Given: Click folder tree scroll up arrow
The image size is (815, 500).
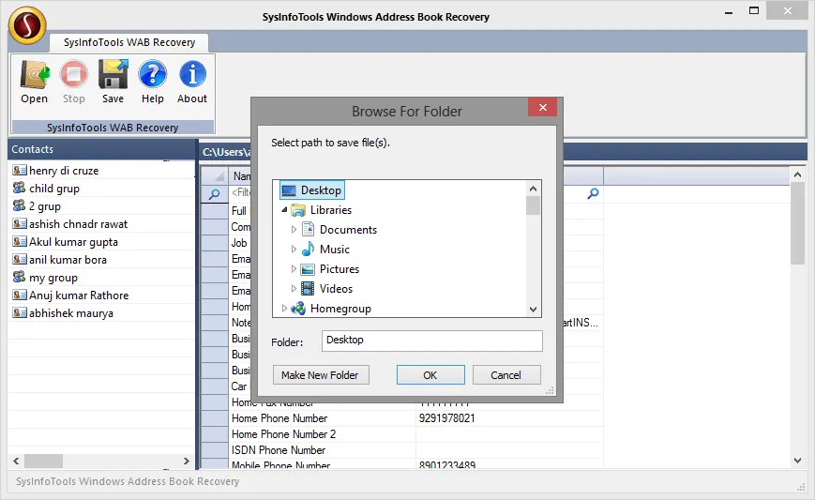Looking at the screenshot, I should [x=533, y=189].
